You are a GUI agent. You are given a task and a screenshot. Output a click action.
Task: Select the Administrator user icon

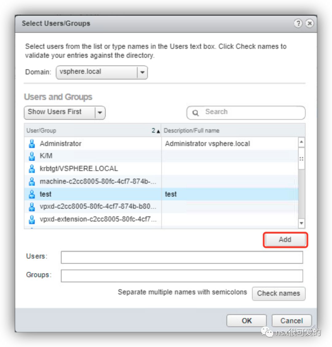point(32,144)
